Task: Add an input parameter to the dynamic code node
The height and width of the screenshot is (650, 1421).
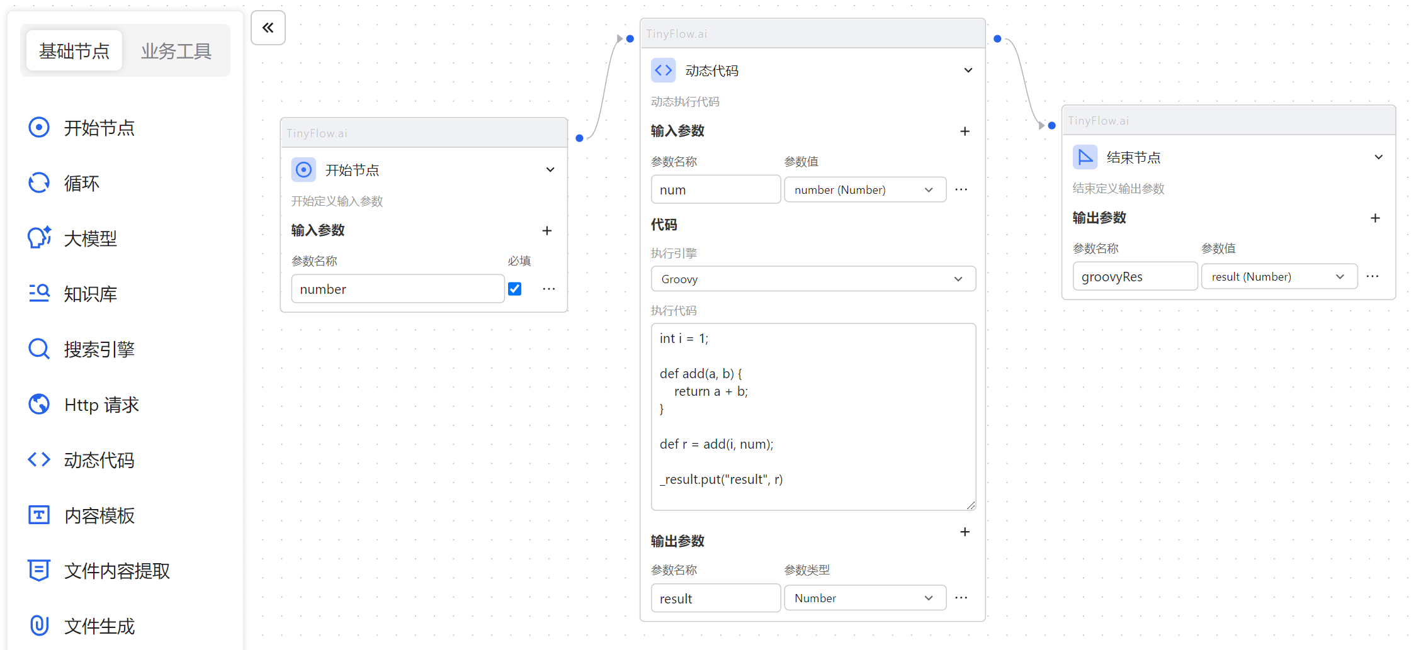Action: click(x=965, y=132)
